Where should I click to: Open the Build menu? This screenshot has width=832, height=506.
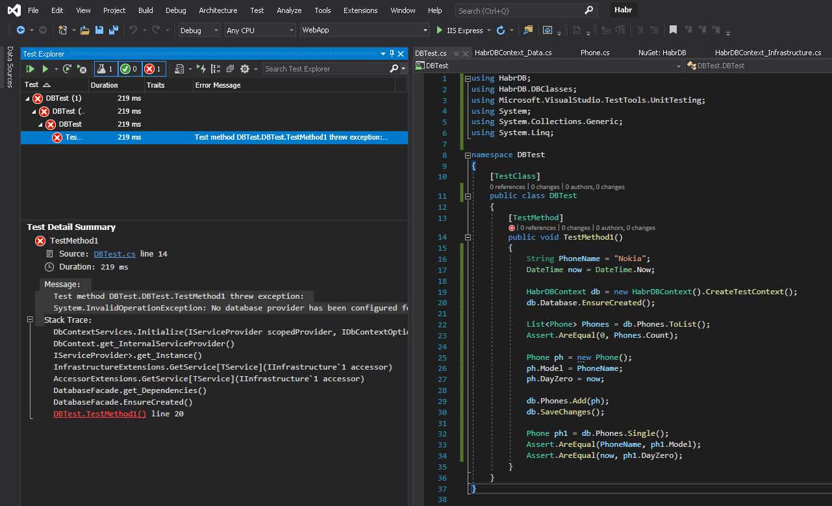tap(145, 10)
